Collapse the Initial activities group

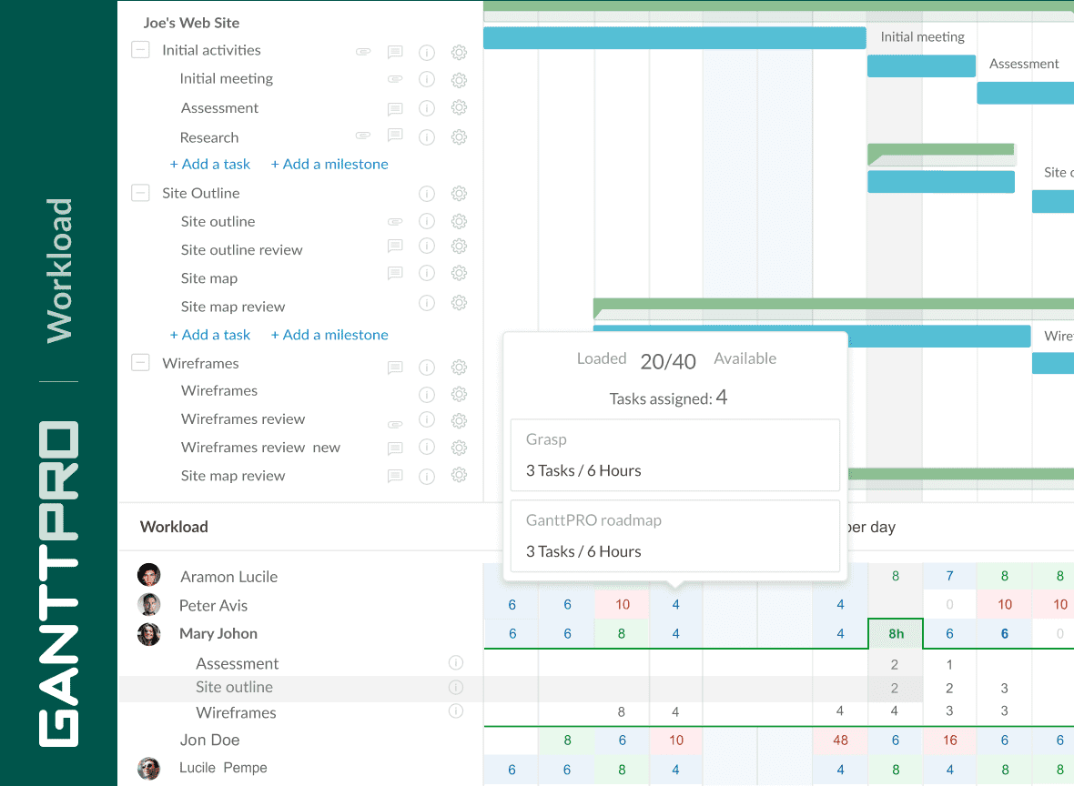tap(140, 50)
